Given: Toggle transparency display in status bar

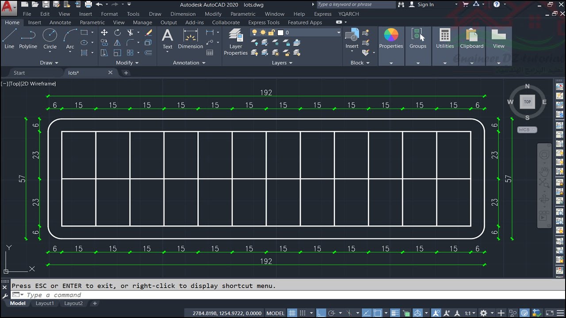Looking at the screenshot, I should coord(406,313).
